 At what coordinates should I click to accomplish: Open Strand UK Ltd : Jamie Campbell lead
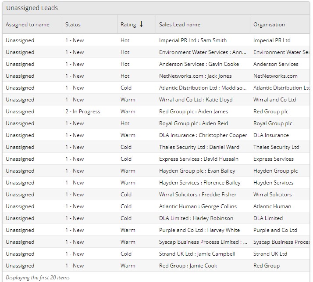[197, 254]
